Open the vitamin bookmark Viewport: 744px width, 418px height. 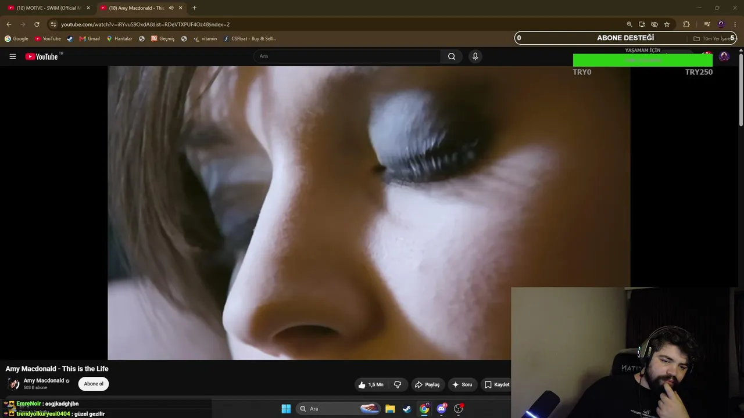205,39
